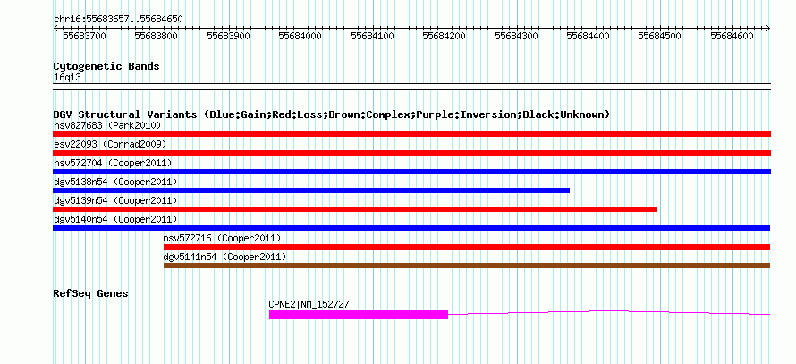The height and width of the screenshot is (364, 796).
Task: Click the blue nsv572704 gain bar
Action: tap(411, 172)
